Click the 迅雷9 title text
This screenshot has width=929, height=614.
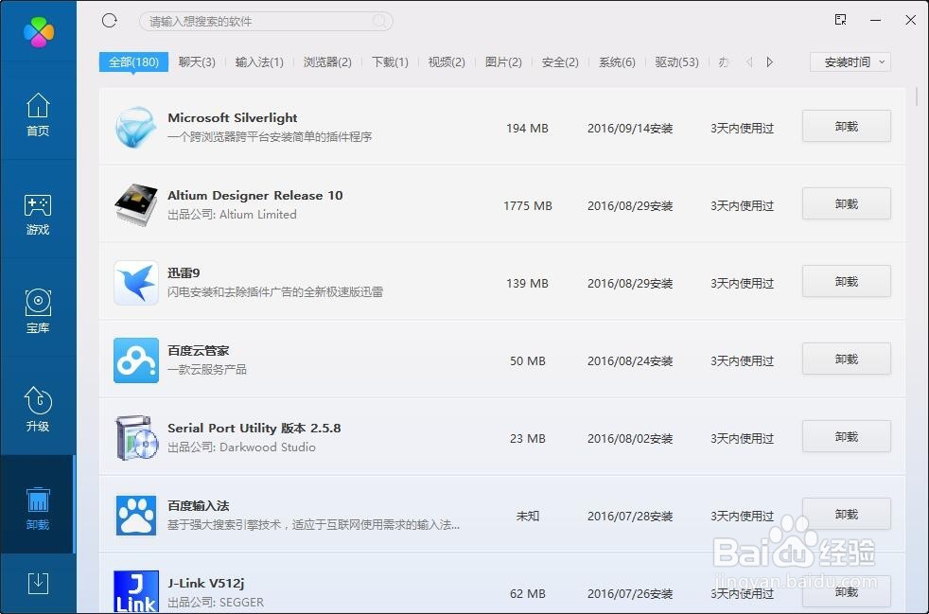(x=184, y=273)
